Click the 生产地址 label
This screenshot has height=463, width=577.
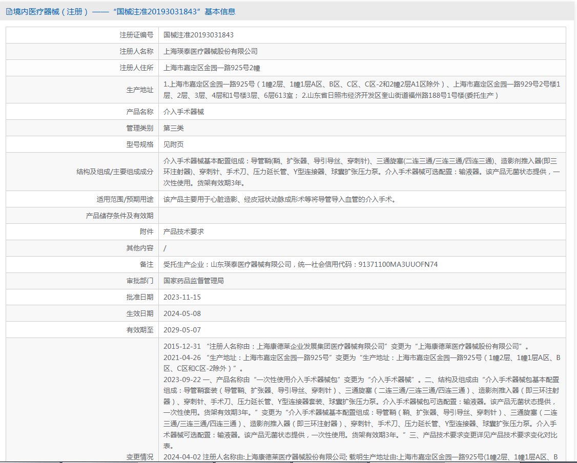point(140,90)
